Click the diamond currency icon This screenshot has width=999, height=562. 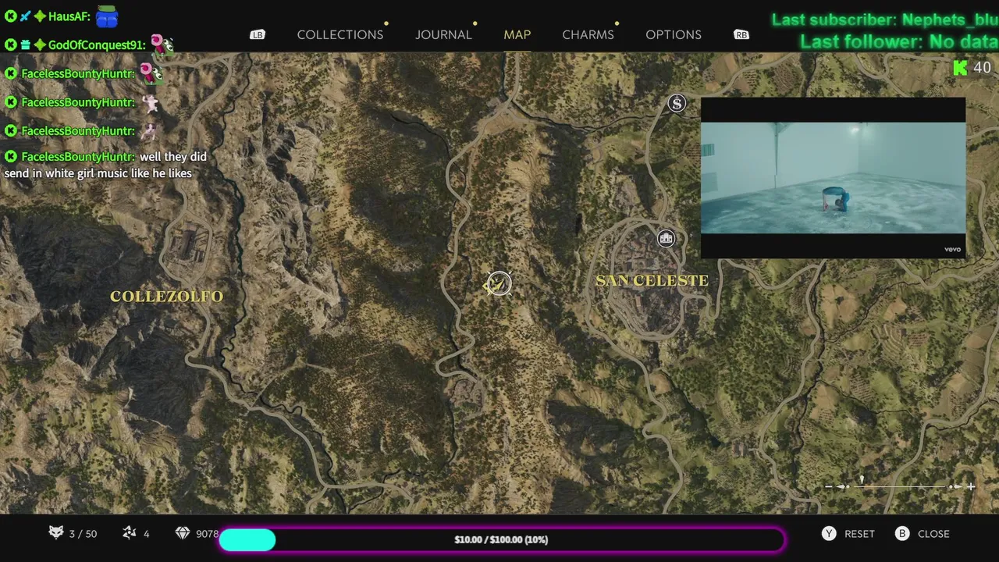[x=183, y=533]
